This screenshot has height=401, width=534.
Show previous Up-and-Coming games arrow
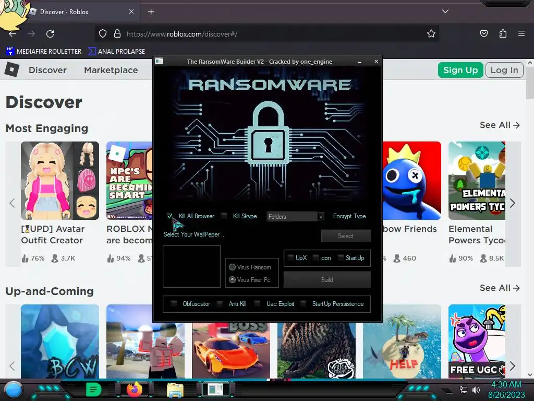click(13, 366)
